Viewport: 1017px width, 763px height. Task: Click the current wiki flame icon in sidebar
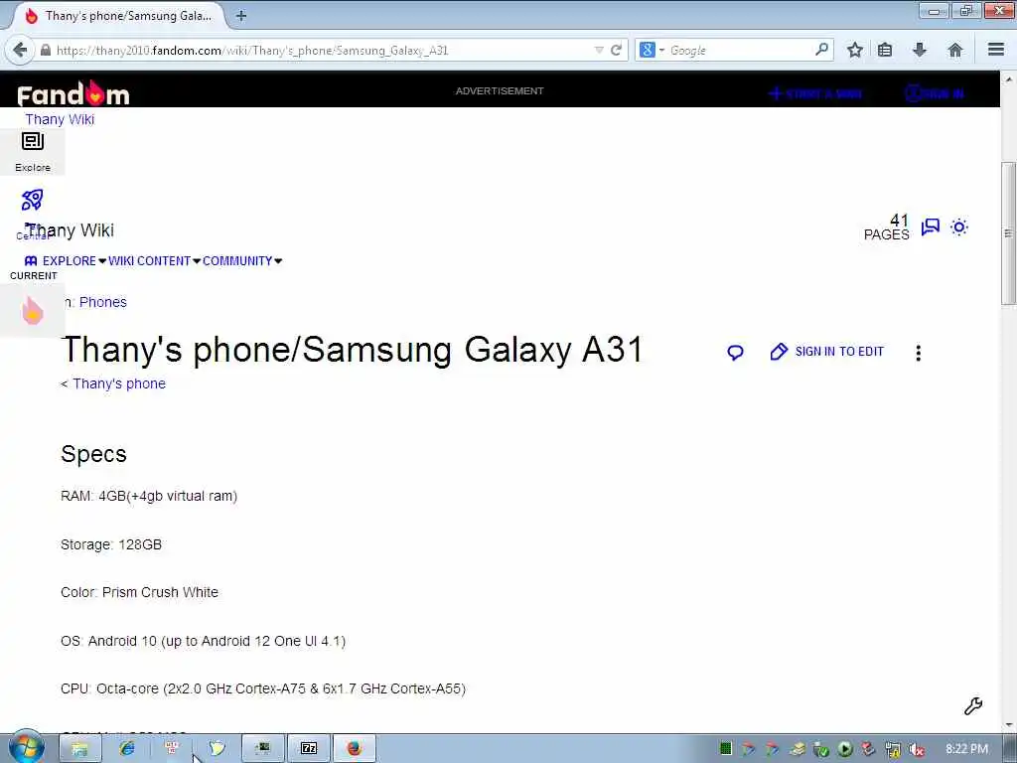pos(33,311)
